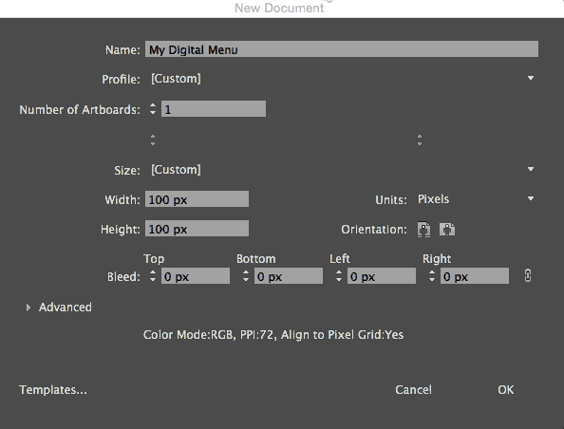This screenshot has width=564, height=429.
Task: Open the Units dropdown showing Pixels
Action: click(x=476, y=199)
